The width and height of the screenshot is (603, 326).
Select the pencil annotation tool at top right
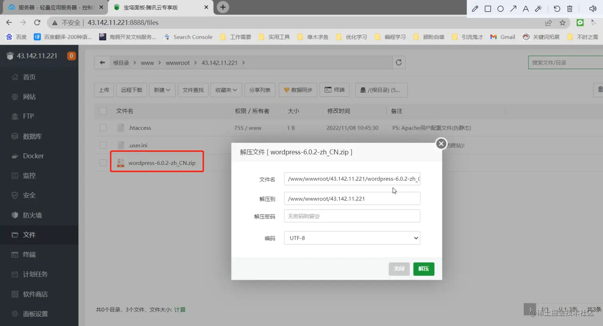[475, 8]
